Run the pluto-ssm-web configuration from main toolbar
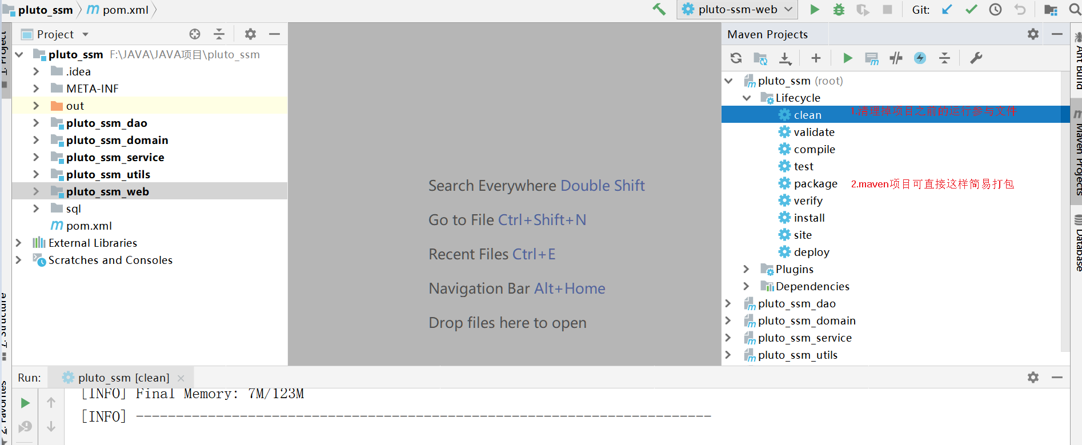Screen dimensions: 1082x445 coord(815,10)
